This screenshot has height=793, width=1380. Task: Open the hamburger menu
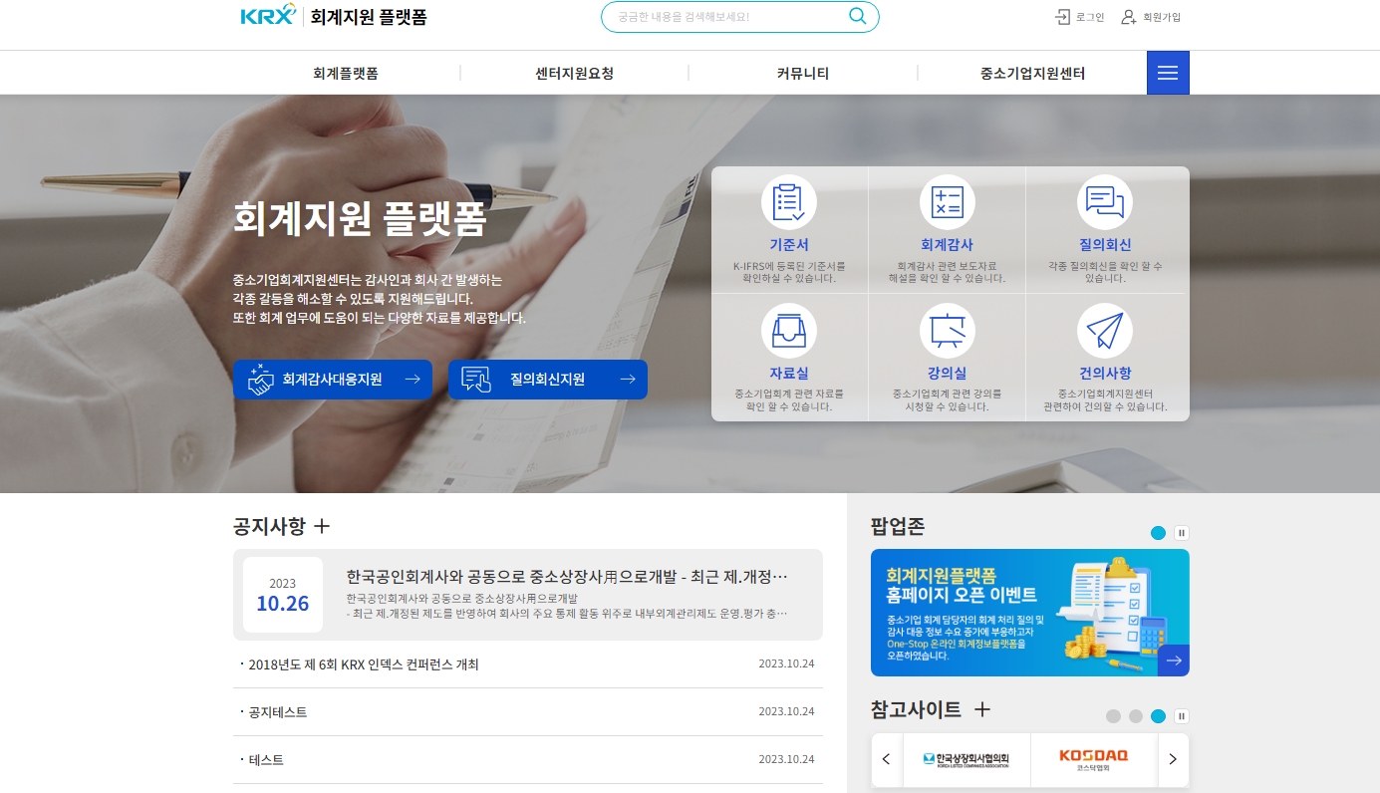pyautogui.click(x=1167, y=72)
